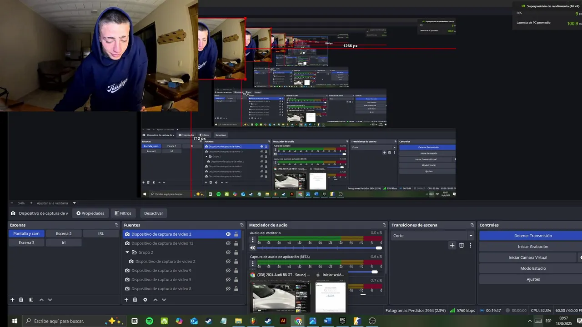This screenshot has height=327, width=582.
Task: Show the Grupo 2 group via its eye icon
Action: tap(228, 253)
